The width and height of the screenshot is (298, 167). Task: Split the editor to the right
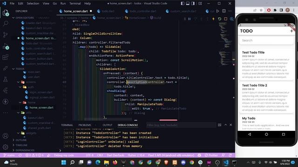[224, 11]
